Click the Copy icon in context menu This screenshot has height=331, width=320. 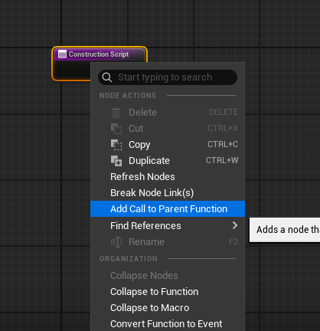pos(116,145)
